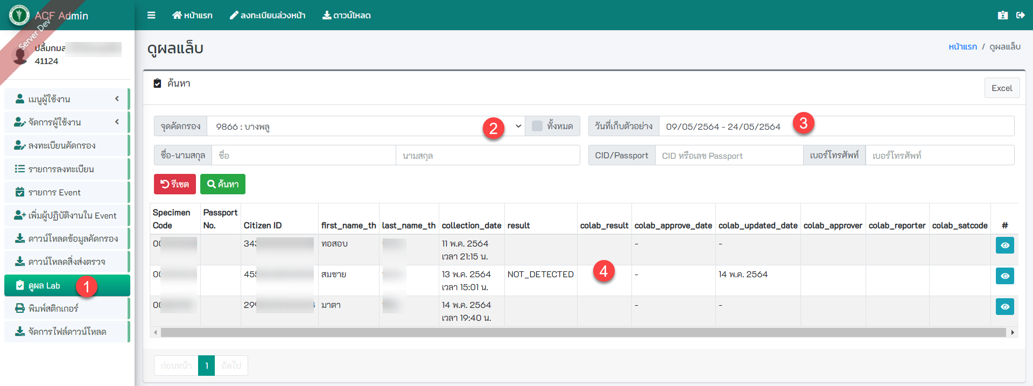The height and width of the screenshot is (386, 1033).
Task: Click the logout icon in top bar
Action: coord(1020,15)
